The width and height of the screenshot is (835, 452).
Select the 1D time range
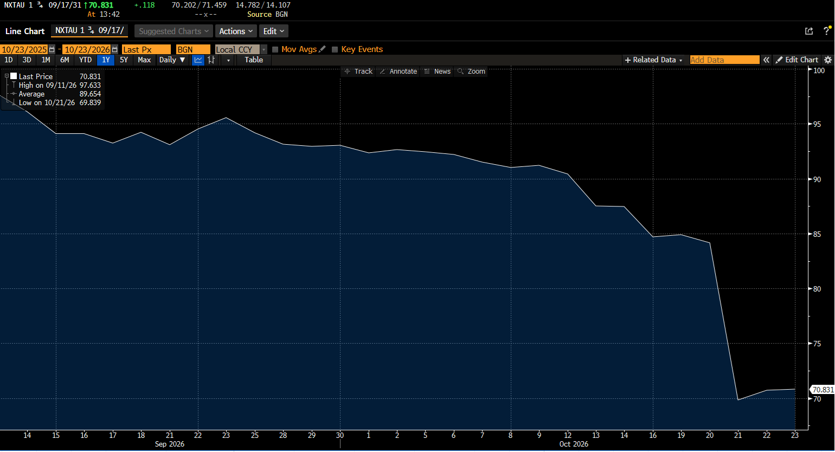click(9, 60)
